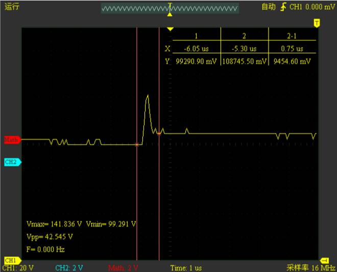Click the 运行 run status indicator
Image resolution: width=337 pixels, height=272 pixels.
(12, 7)
